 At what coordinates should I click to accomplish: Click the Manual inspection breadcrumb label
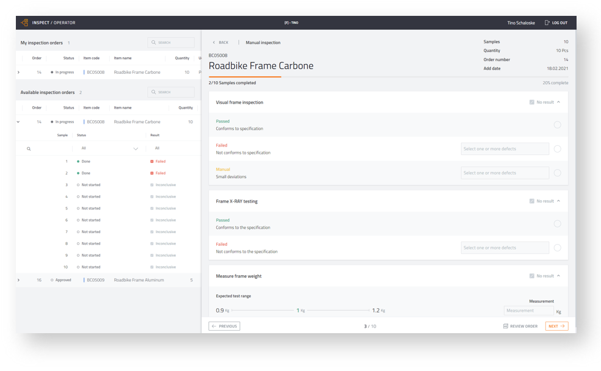[x=263, y=43]
